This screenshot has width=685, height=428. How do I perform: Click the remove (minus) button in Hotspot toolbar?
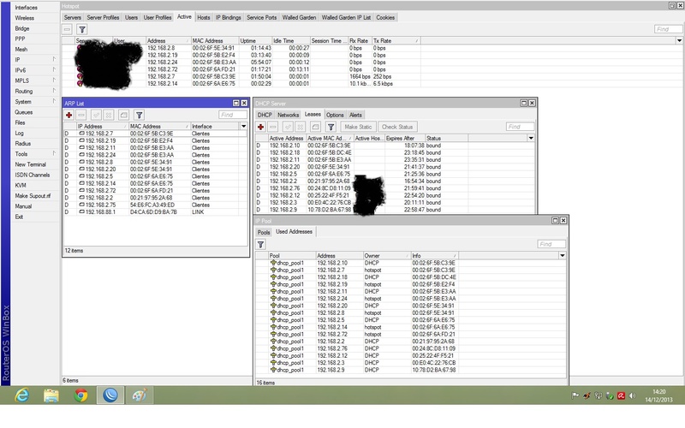point(67,29)
